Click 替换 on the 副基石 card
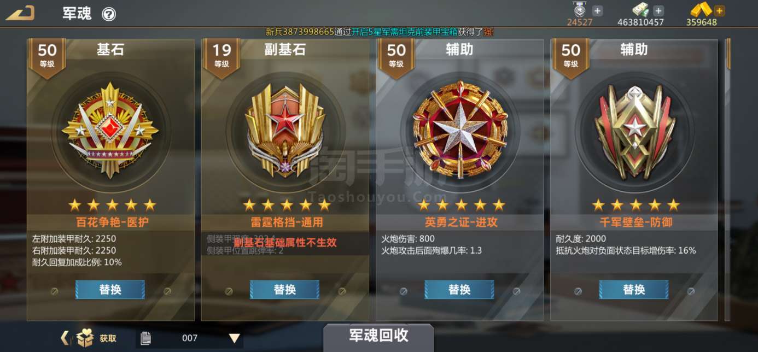This screenshot has height=352, width=758. (284, 290)
